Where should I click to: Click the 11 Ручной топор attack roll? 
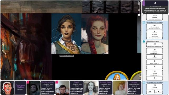coord(154,73)
